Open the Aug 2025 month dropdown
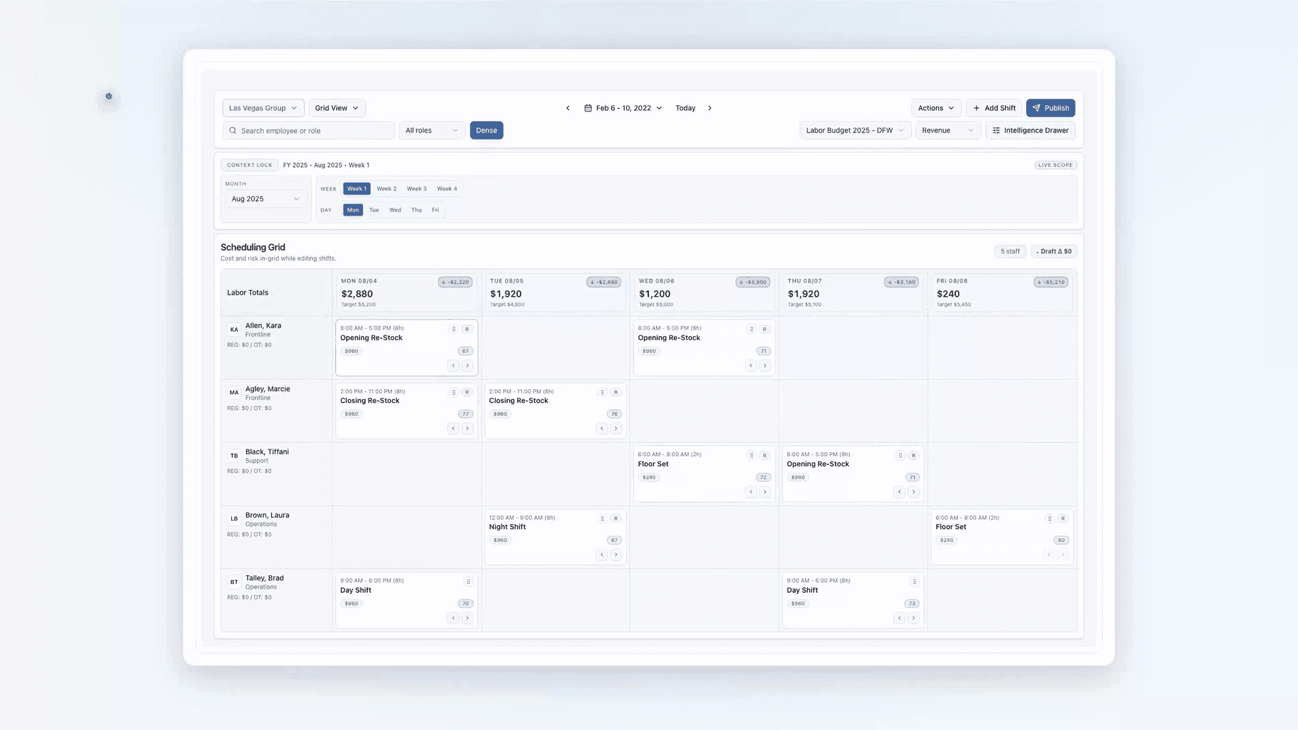 [x=265, y=199]
